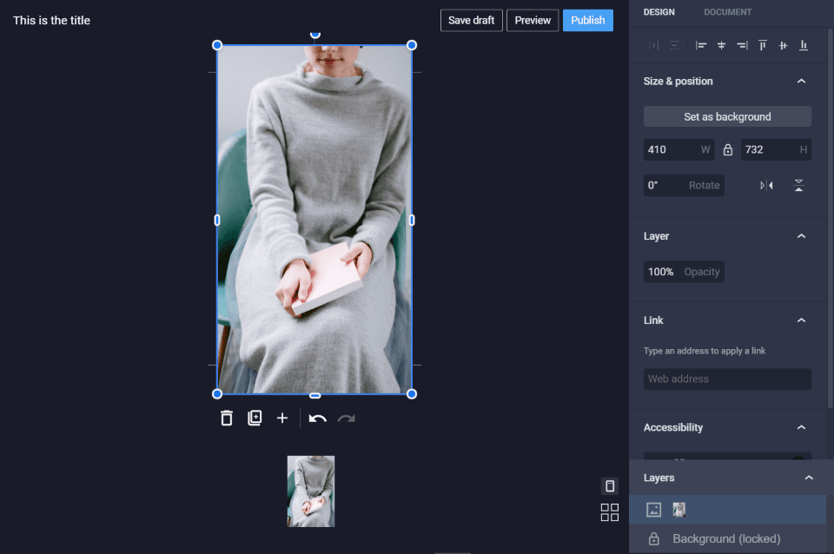Open the grid view of pages
This screenshot has height=554, width=834.
tap(610, 512)
